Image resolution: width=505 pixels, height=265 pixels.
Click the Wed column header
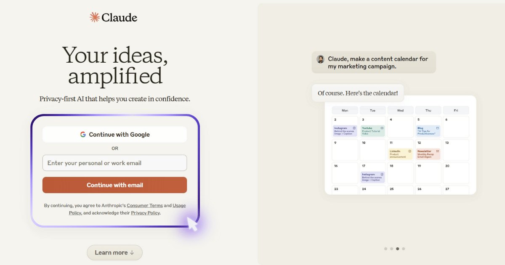(400, 110)
